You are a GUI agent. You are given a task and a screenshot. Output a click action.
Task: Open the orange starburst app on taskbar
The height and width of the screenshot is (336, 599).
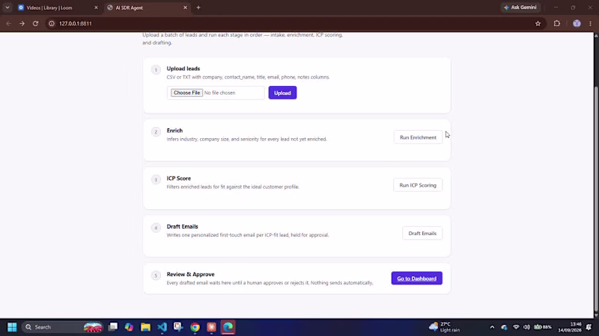pos(211,327)
